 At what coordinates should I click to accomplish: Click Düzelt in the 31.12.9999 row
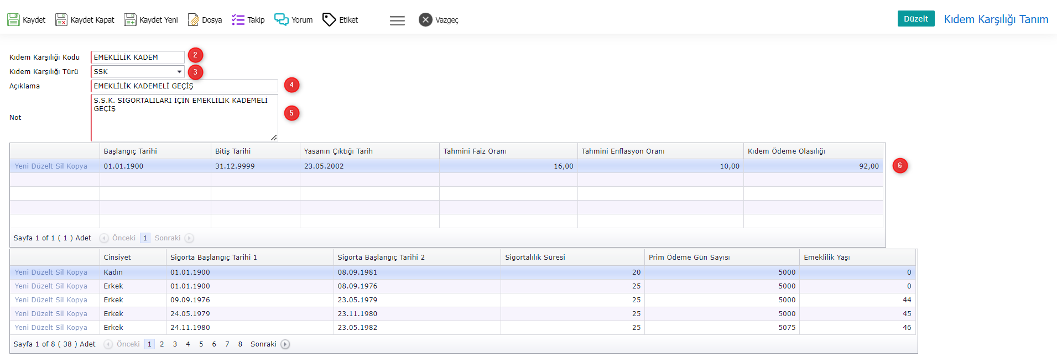tap(42, 166)
